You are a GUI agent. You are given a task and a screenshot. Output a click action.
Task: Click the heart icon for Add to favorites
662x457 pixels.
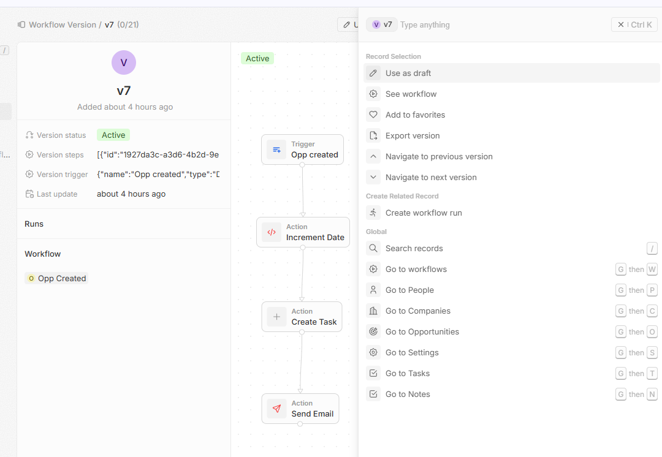pyautogui.click(x=373, y=115)
